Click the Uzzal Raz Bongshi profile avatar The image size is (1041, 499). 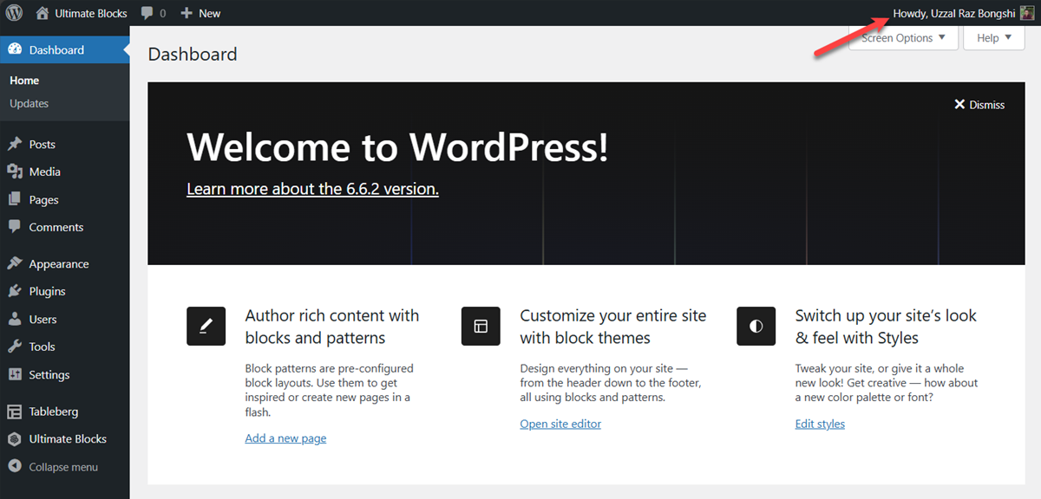pos(1028,13)
